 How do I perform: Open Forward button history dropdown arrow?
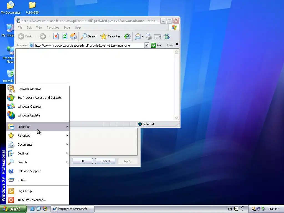coord(49,36)
